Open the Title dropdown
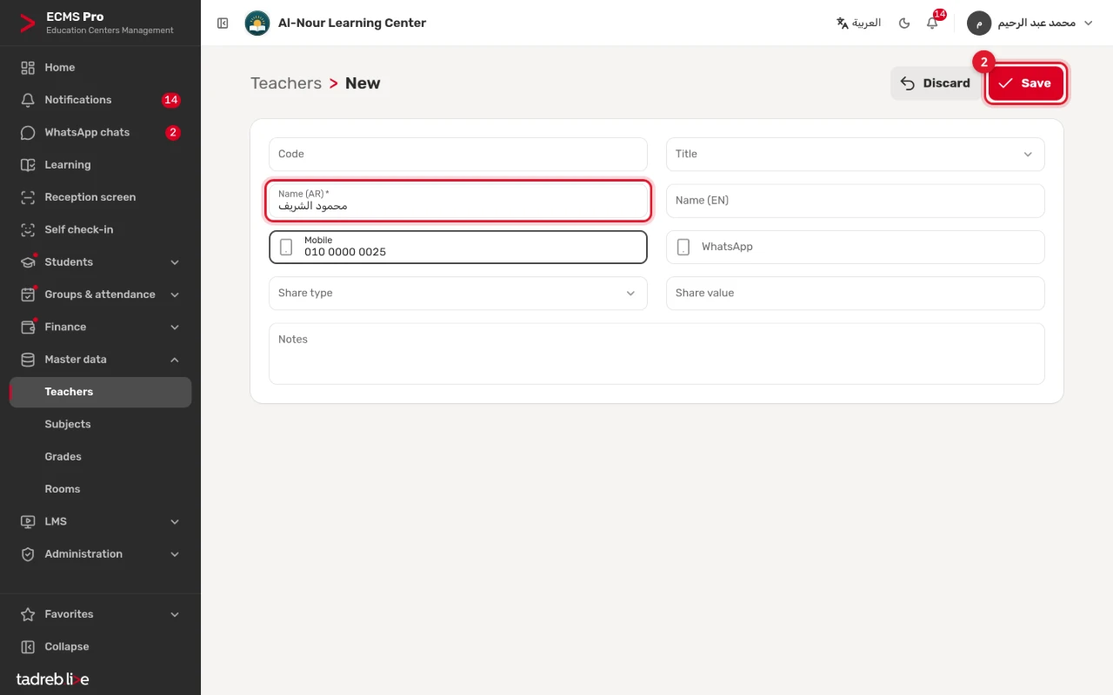The width and height of the screenshot is (1113, 695). pyautogui.click(x=856, y=155)
